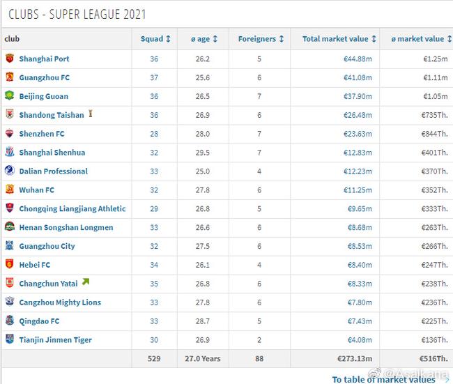Click Dalian Professional market value €12.23m
This screenshot has height=384, width=453.
pyautogui.click(x=358, y=171)
